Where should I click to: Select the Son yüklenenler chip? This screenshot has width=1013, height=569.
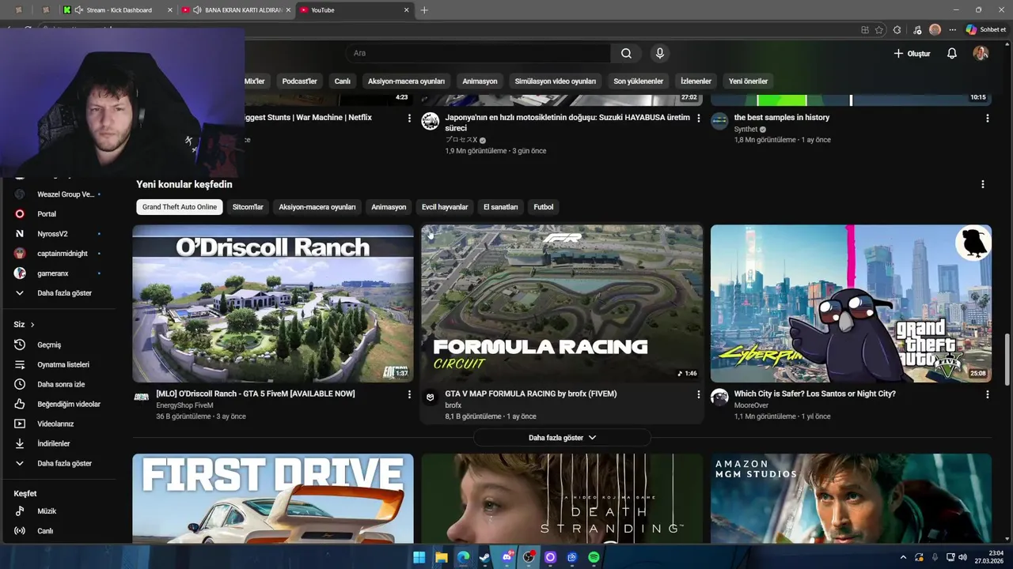pos(638,81)
